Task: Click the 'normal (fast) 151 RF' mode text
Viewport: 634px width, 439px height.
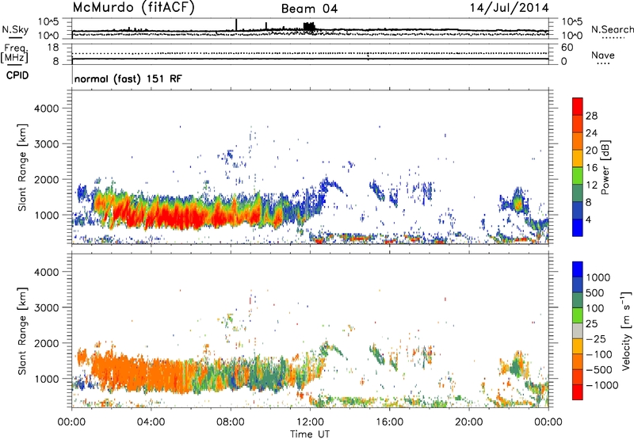Action: coord(128,78)
